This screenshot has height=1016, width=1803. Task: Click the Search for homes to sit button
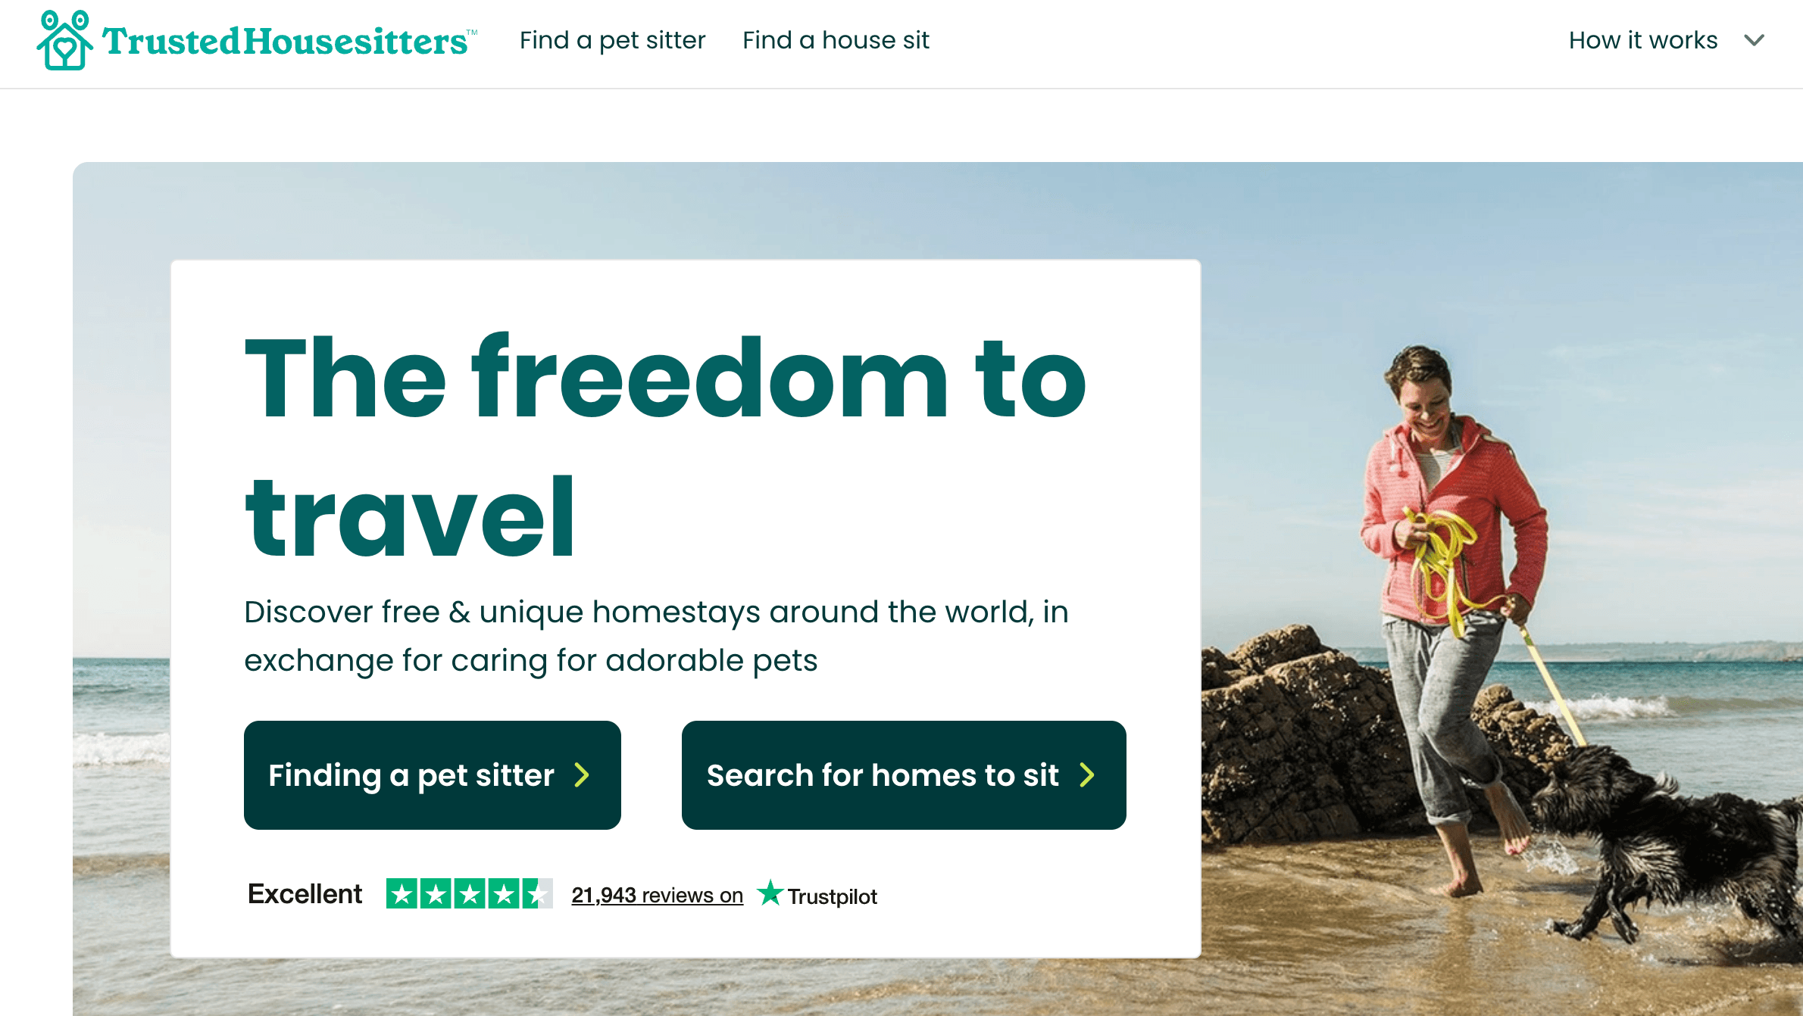[x=904, y=774]
